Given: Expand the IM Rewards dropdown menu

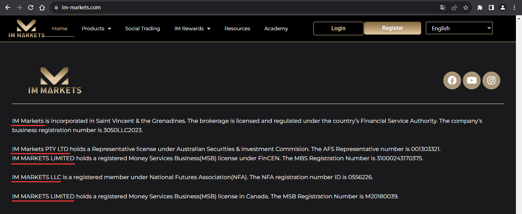Looking at the screenshot, I should 192,28.
